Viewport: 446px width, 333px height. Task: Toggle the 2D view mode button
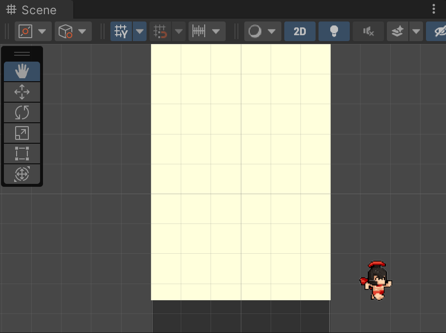[300, 31]
